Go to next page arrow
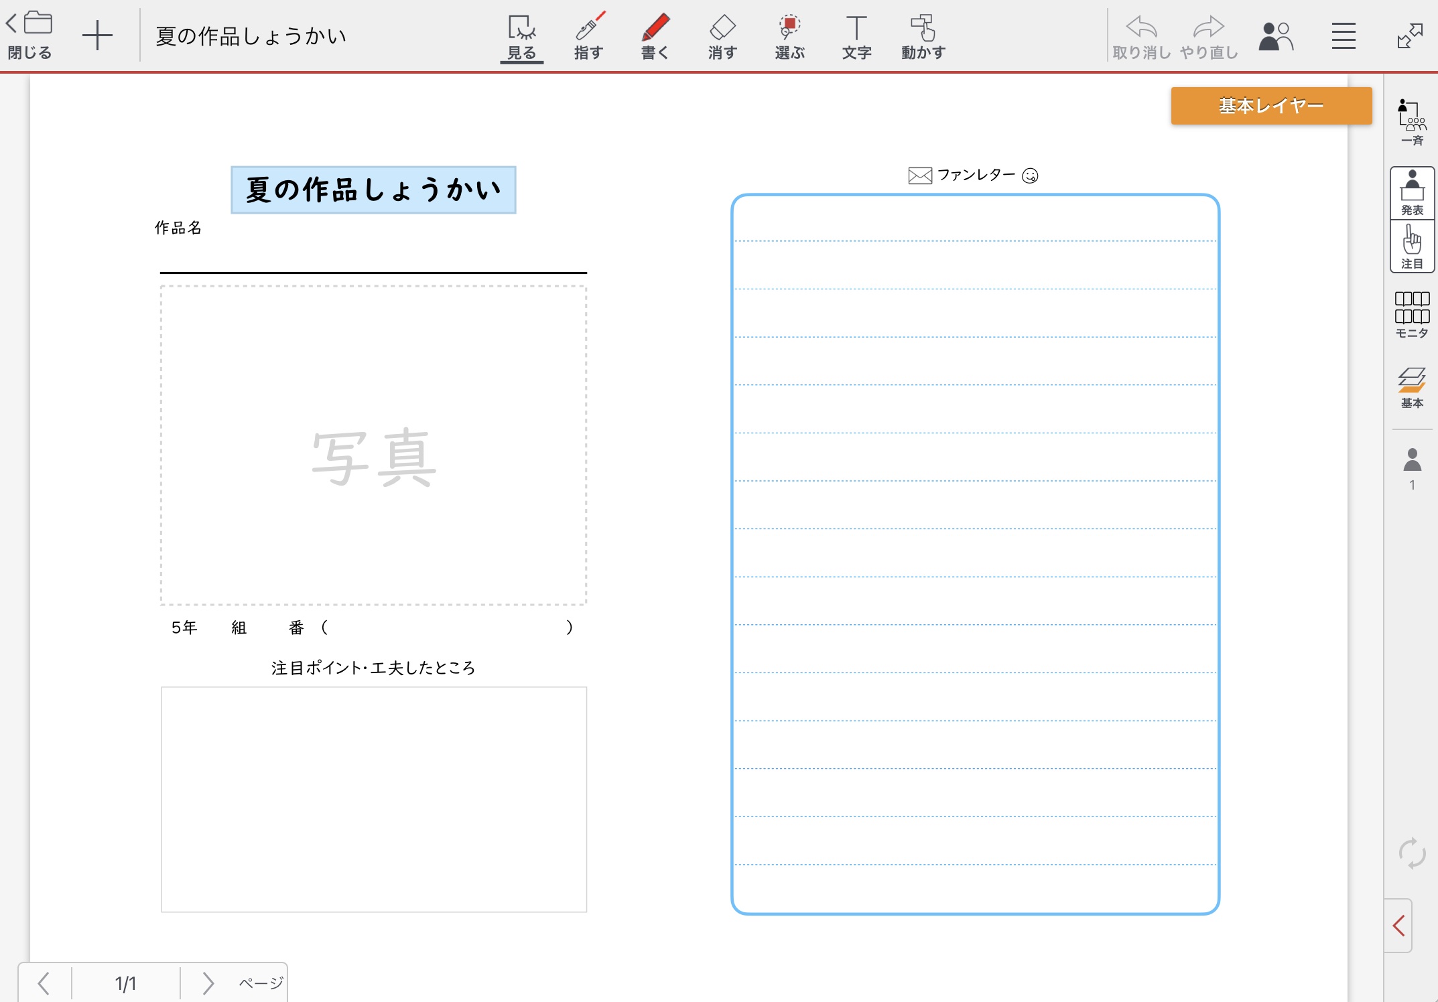 pos(208,983)
